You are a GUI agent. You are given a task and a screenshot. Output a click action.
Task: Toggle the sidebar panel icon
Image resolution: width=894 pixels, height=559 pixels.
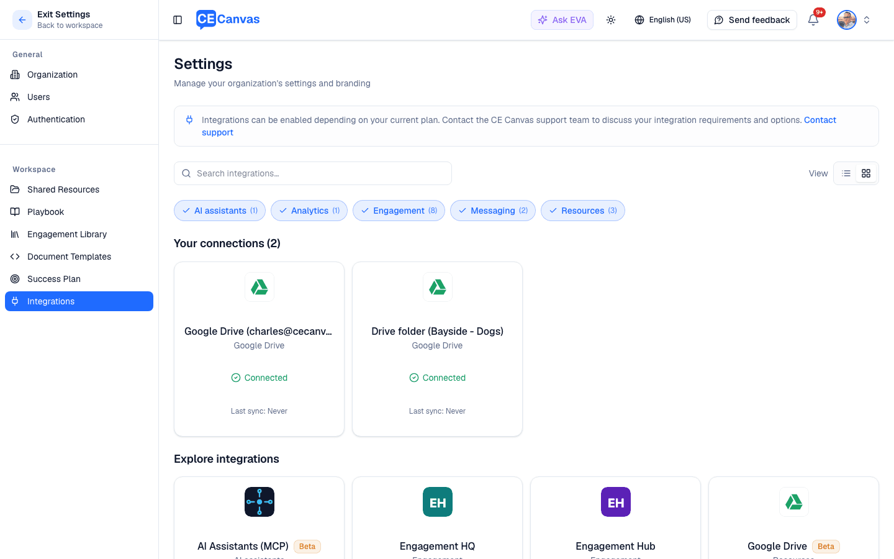pos(178,20)
